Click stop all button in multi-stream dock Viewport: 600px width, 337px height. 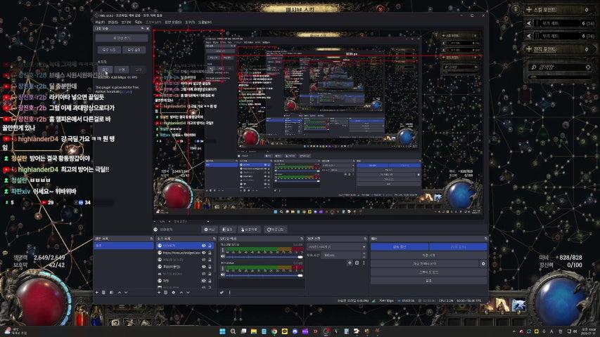tap(134, 50)
